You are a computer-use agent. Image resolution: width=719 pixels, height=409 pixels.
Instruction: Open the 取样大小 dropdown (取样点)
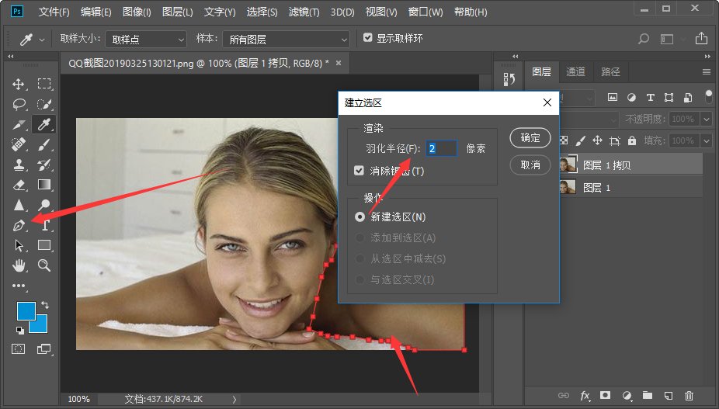[146, 40]
